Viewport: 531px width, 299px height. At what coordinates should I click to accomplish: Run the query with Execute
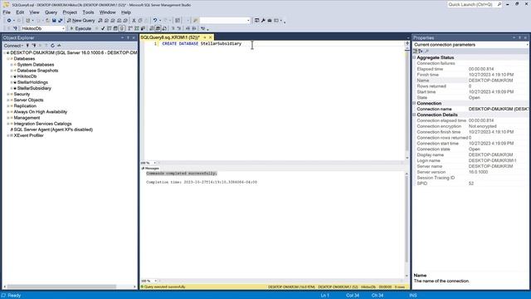[80, 28]
